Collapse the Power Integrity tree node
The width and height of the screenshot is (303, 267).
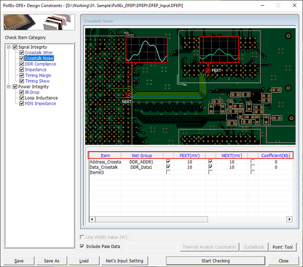click(9, 87)
